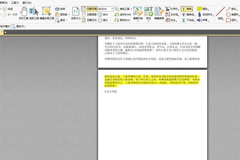
Task: Open the 表单(R) menu
Action: [x=4, y=3]
